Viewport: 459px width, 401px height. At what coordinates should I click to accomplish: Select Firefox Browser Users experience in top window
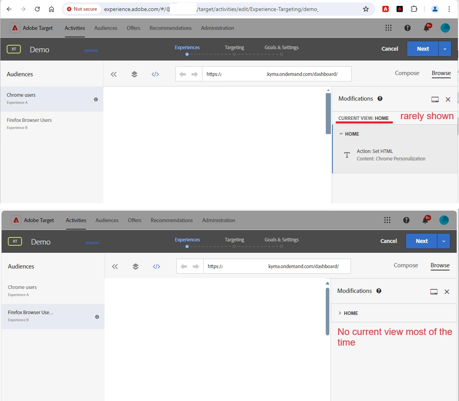[52, 123]
